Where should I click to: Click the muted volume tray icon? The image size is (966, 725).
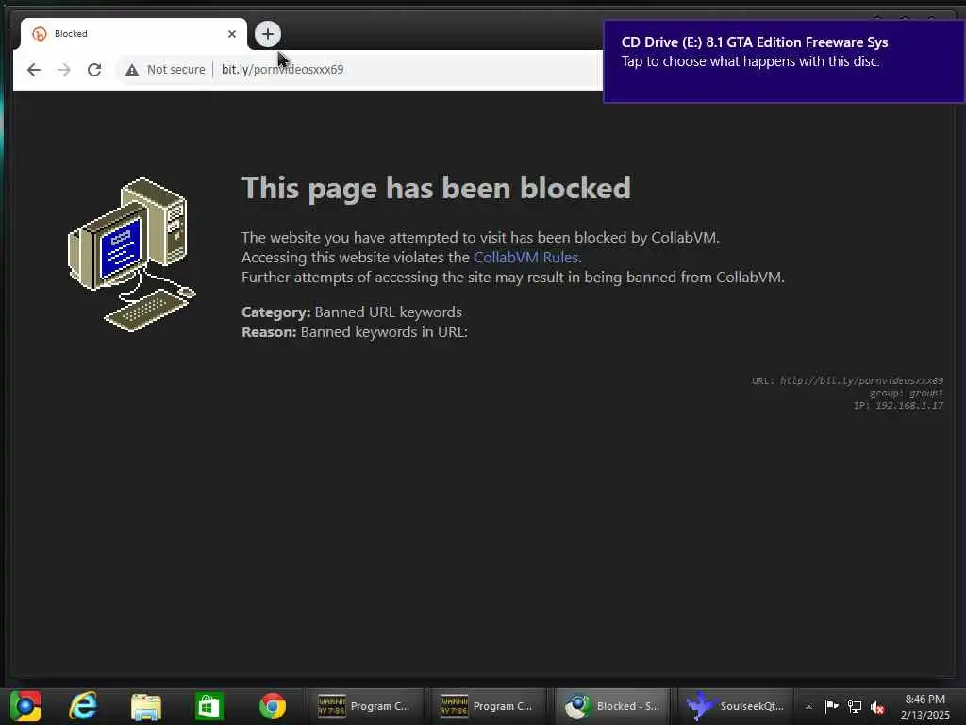[877, 707]
